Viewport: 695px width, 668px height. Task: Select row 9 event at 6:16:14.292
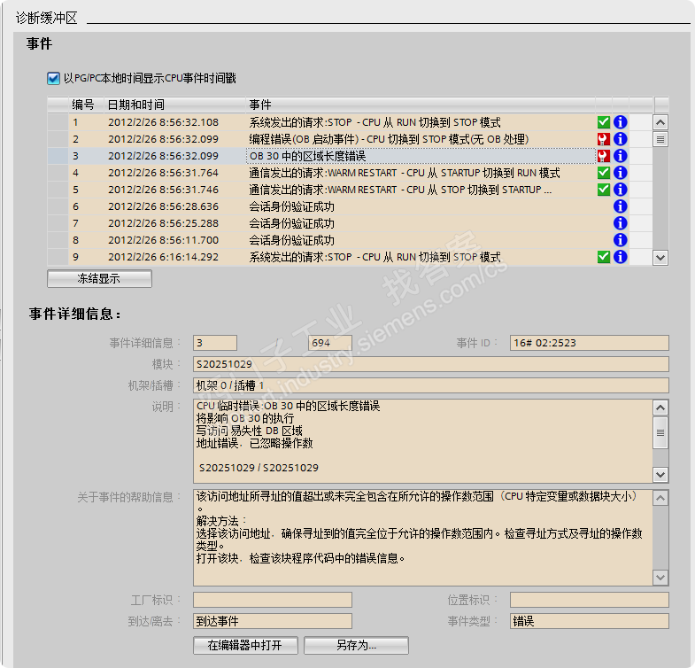pyautogui.click(x=351, y=257)
